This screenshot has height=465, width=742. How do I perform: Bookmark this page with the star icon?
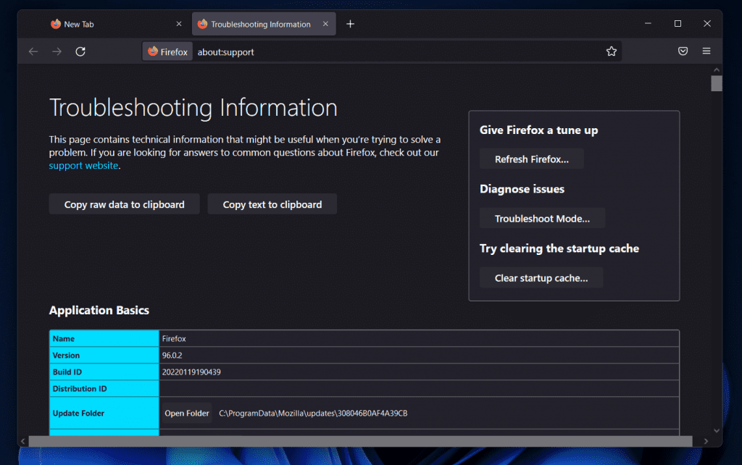[611, 51]
